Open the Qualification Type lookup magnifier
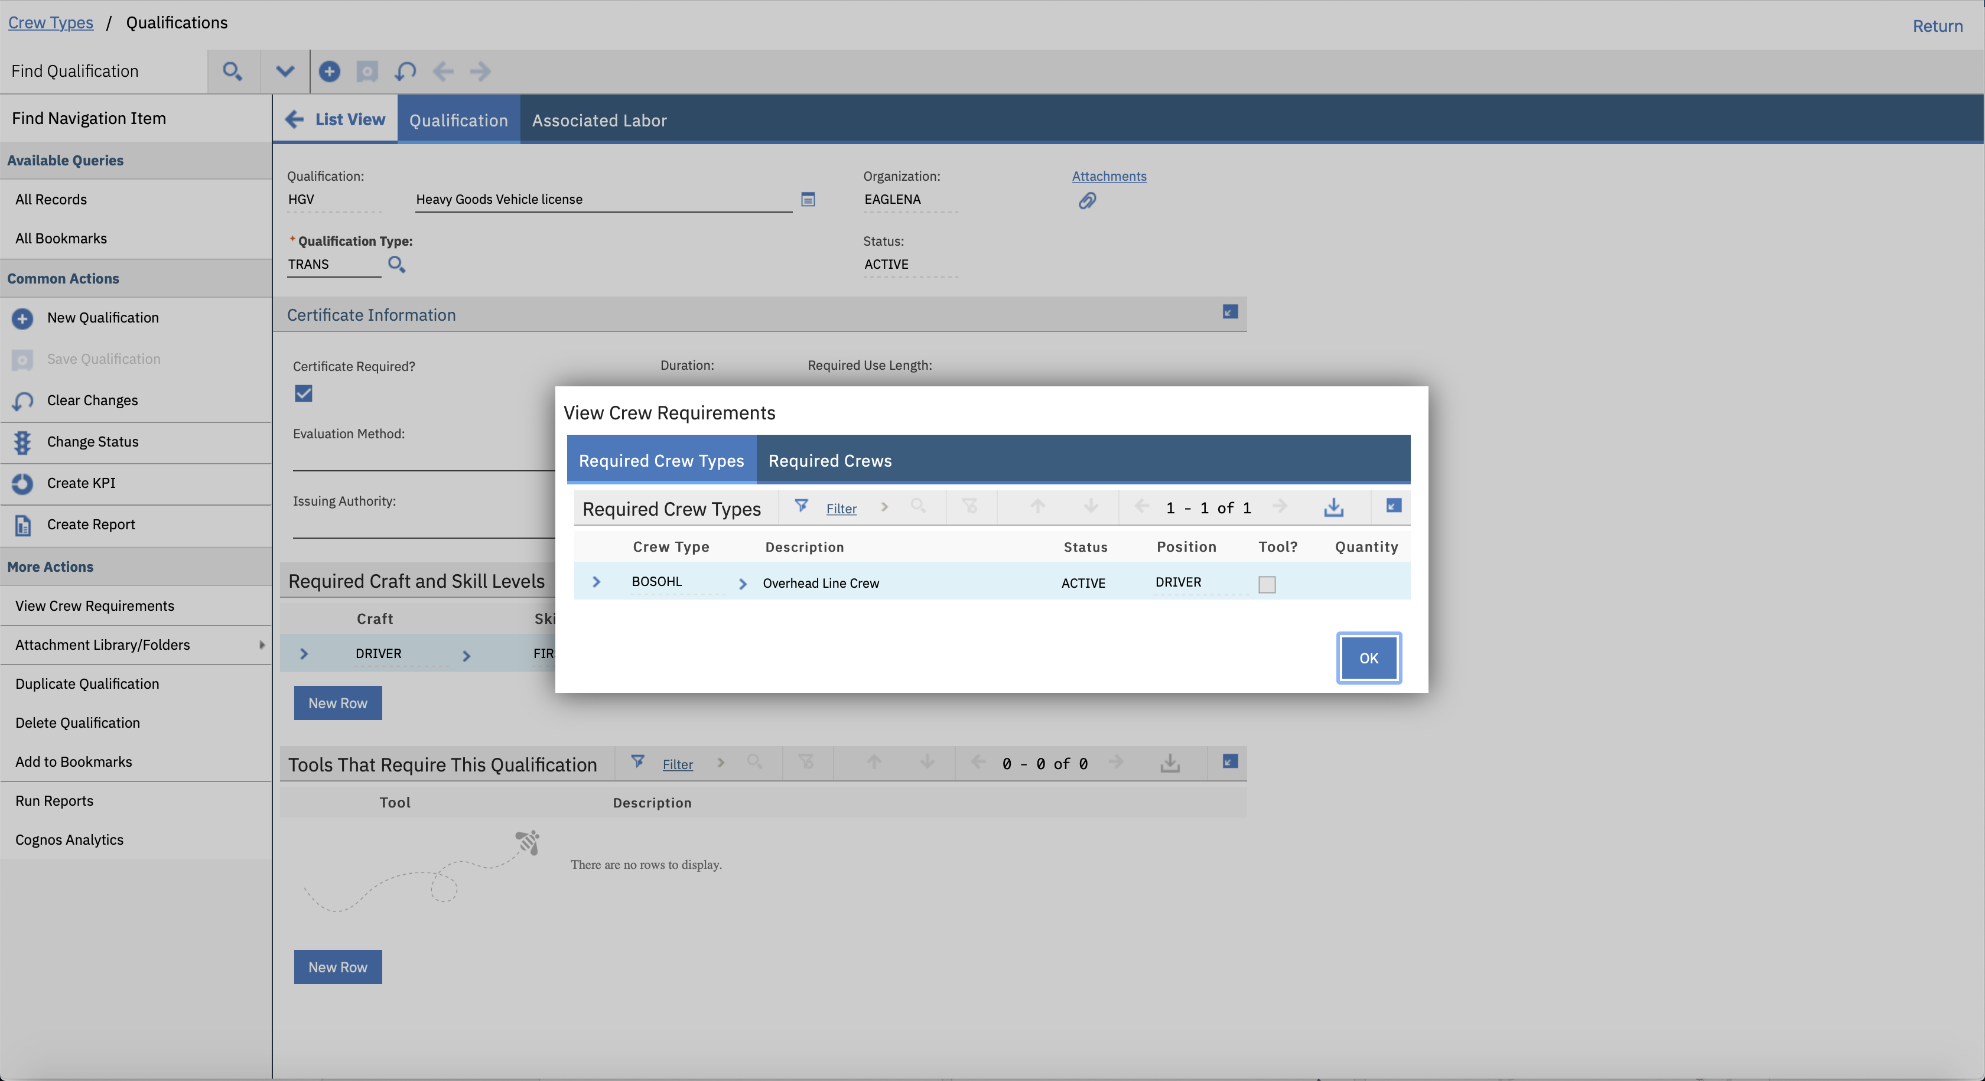Screen dimensions: 1985x1081 click(x=396, y=264)
